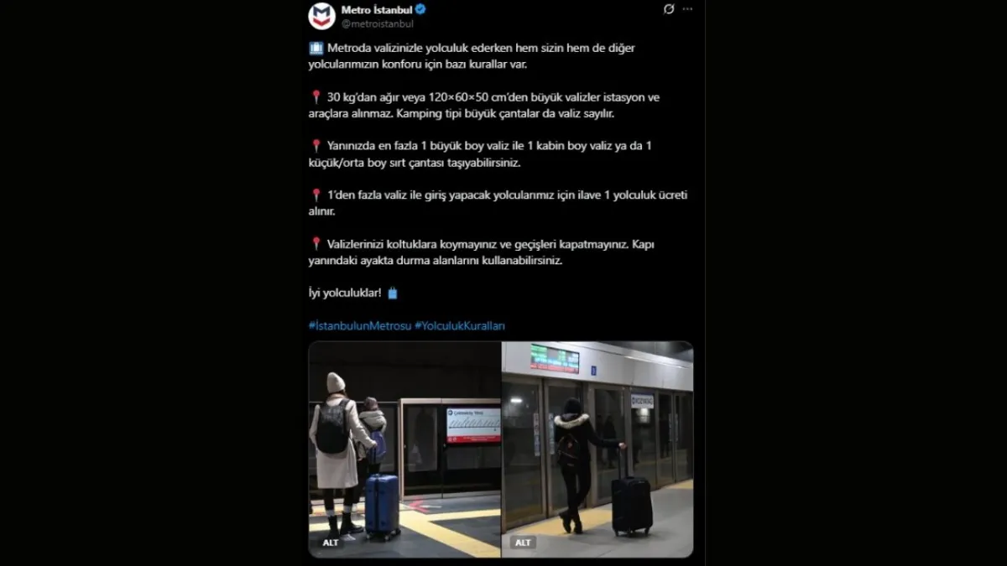Click the İyi yolculuklar text line

pos(346,293)
